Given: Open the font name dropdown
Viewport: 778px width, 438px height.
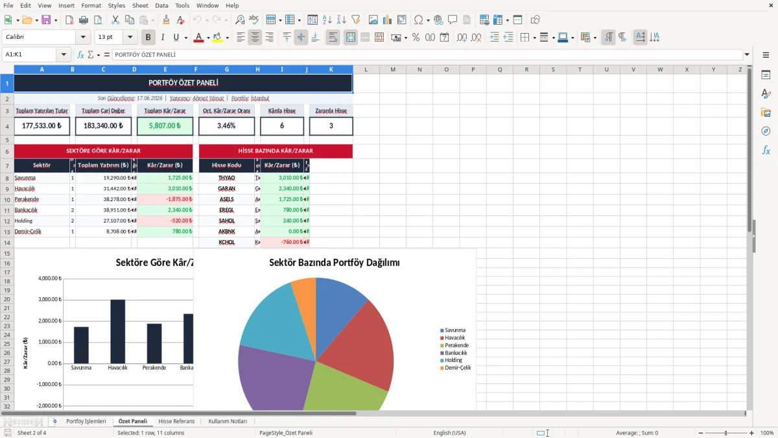Looking at the screenshot, I should [82, 38].
